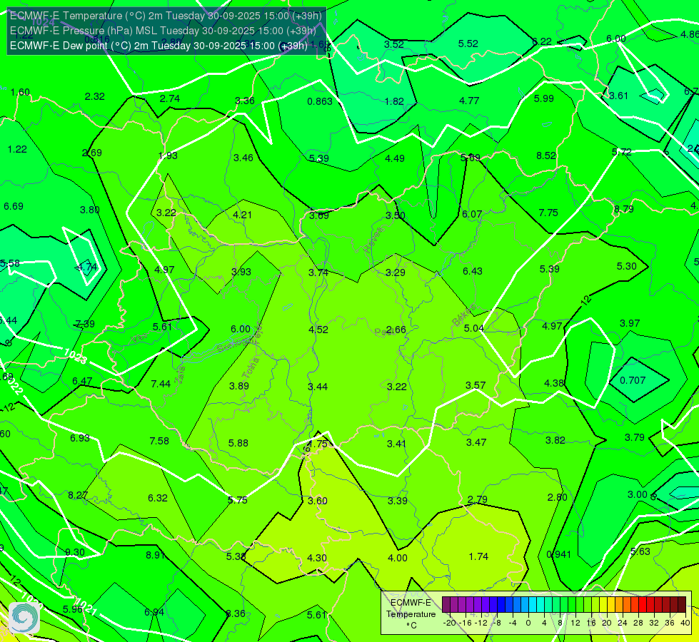This screenshot has width=699, height=642.
Task: Click the dew point value 6.32
Action: 158,498
